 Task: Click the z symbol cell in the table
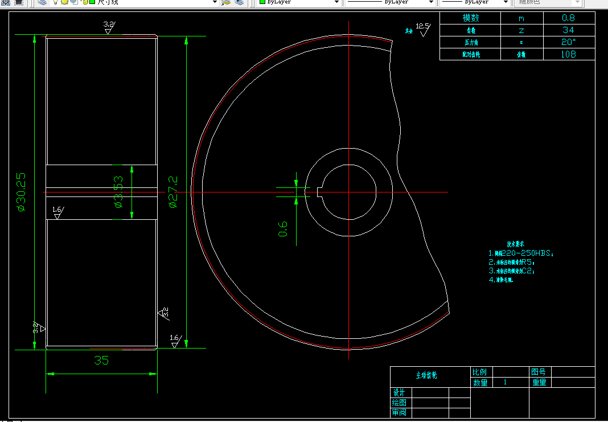point(522,30)
